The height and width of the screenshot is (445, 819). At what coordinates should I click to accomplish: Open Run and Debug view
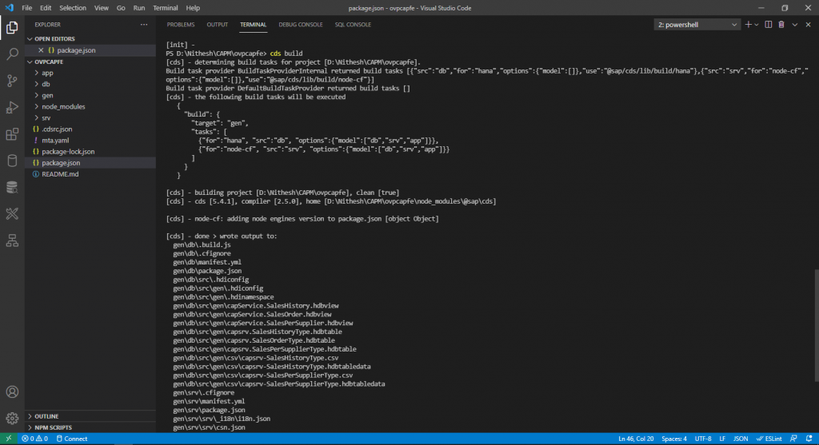click(x=12, y=108)
